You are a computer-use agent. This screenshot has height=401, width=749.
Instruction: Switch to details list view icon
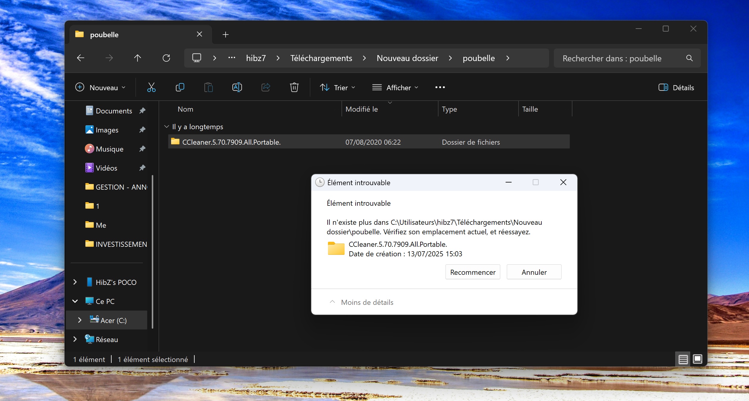683,359
